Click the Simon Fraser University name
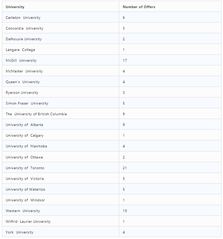 pos(27,103)
